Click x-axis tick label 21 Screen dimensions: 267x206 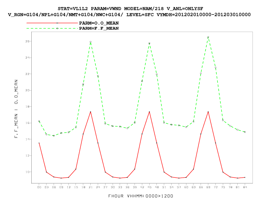click(x=91, y=187)
